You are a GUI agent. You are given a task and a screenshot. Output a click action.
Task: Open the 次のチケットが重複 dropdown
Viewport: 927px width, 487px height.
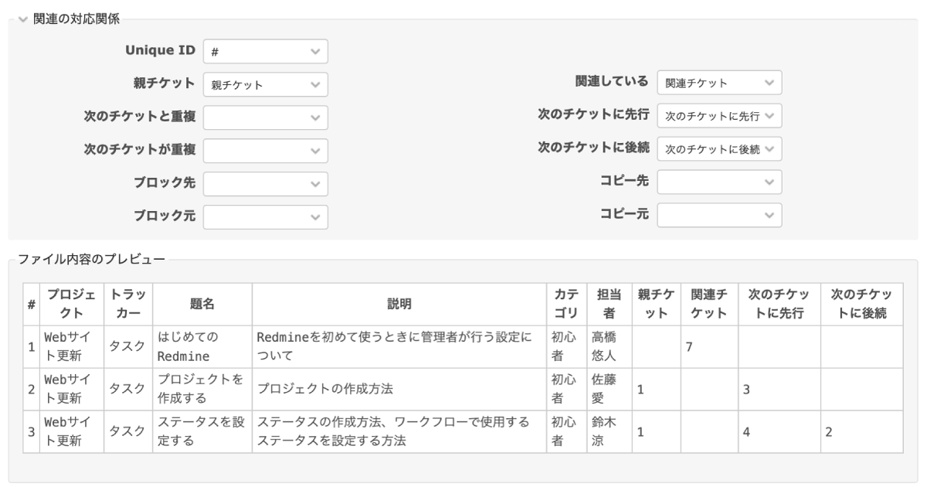tap(265, 151)
